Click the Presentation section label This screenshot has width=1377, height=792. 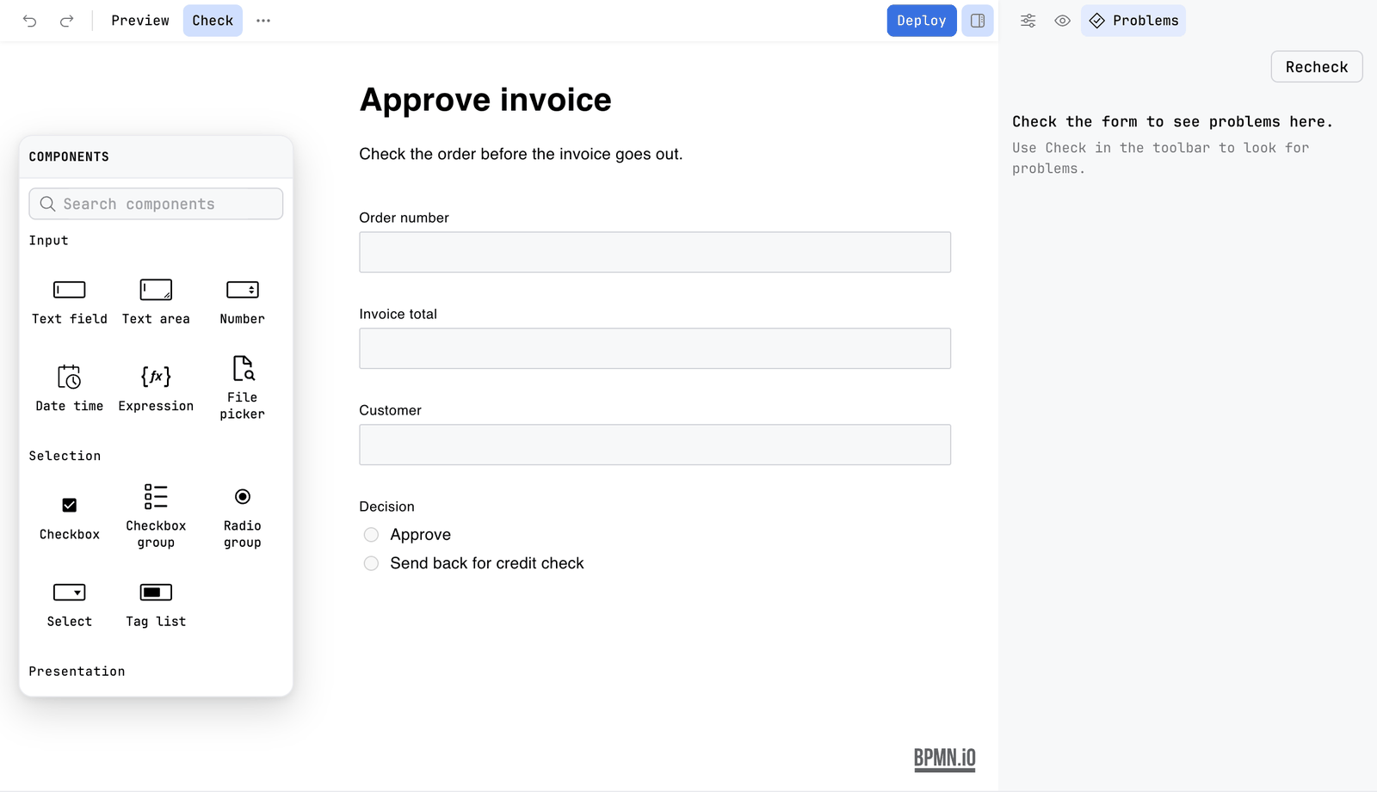(77, 672)
